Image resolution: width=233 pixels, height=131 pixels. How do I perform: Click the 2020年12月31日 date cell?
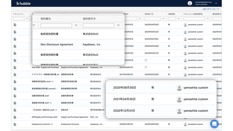(x=124, y=111)
